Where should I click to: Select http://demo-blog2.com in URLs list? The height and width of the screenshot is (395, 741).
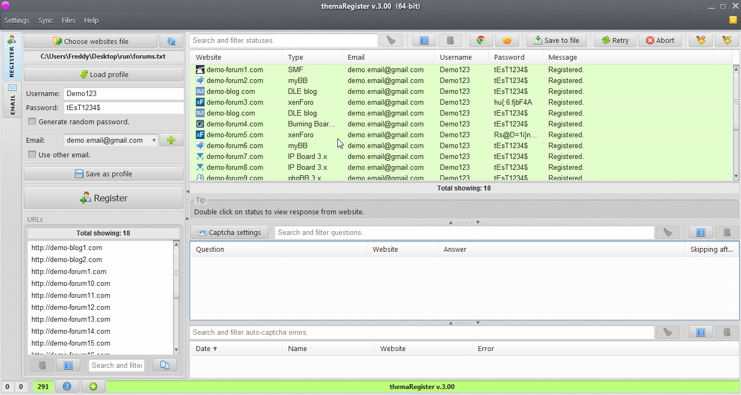100,259
